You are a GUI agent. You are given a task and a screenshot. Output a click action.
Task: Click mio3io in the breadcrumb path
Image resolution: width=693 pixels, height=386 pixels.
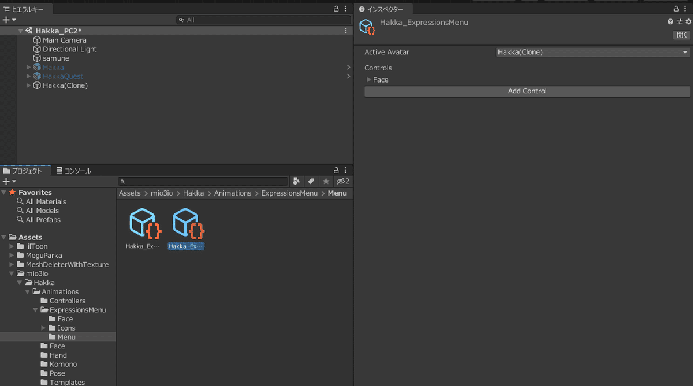pos(162,193)
